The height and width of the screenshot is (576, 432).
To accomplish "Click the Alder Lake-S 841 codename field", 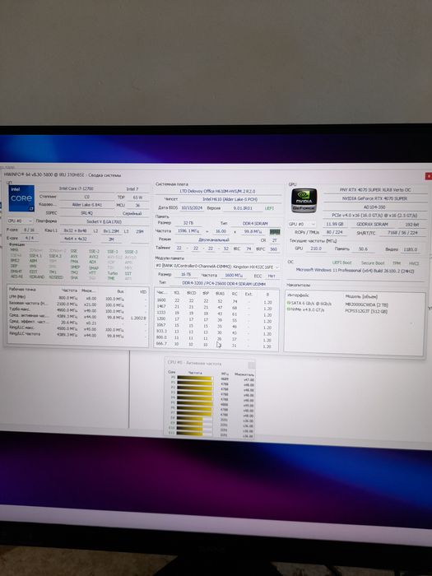I will (87, 205).
